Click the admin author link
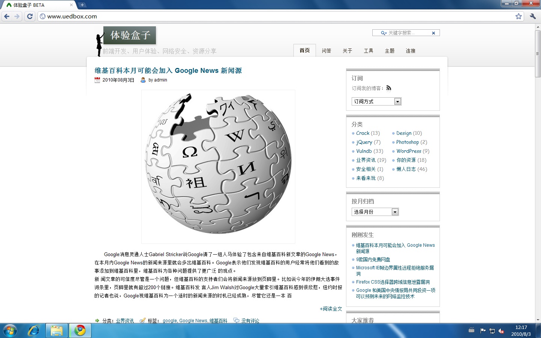The width and height of the screenshot is (541, 338). point(160,80)
